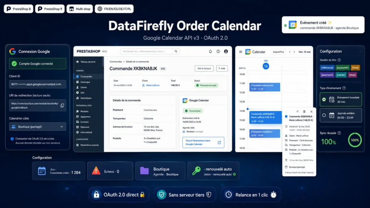Viewport: 370px width, 208px height.
Task: Click help icon next to Type d'événement
Action: point(344,88)
